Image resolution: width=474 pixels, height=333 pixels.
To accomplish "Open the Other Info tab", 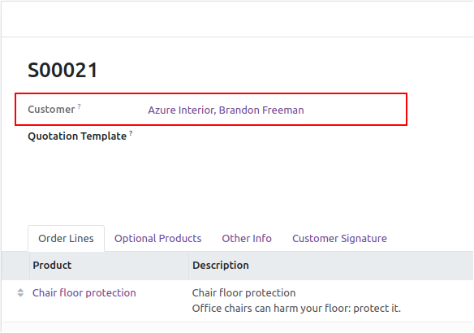I will click(247, 238).
